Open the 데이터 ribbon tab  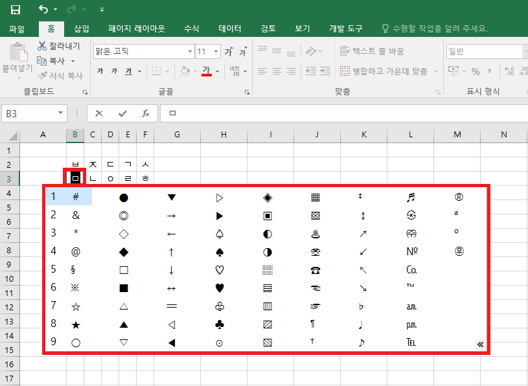(230, 28)
